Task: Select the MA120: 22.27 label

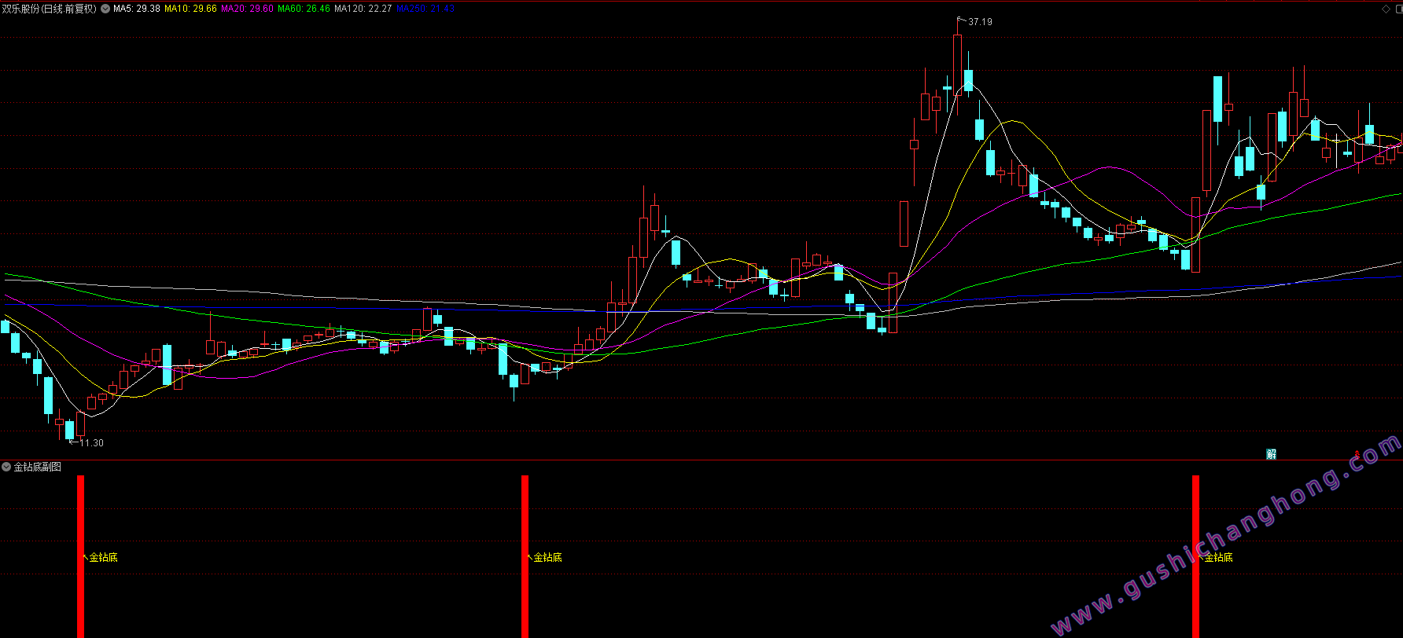Action: (x=363, y=9)
